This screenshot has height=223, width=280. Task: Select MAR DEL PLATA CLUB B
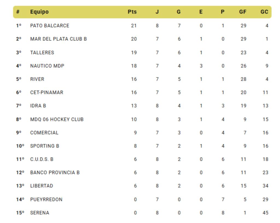(59, 39)
